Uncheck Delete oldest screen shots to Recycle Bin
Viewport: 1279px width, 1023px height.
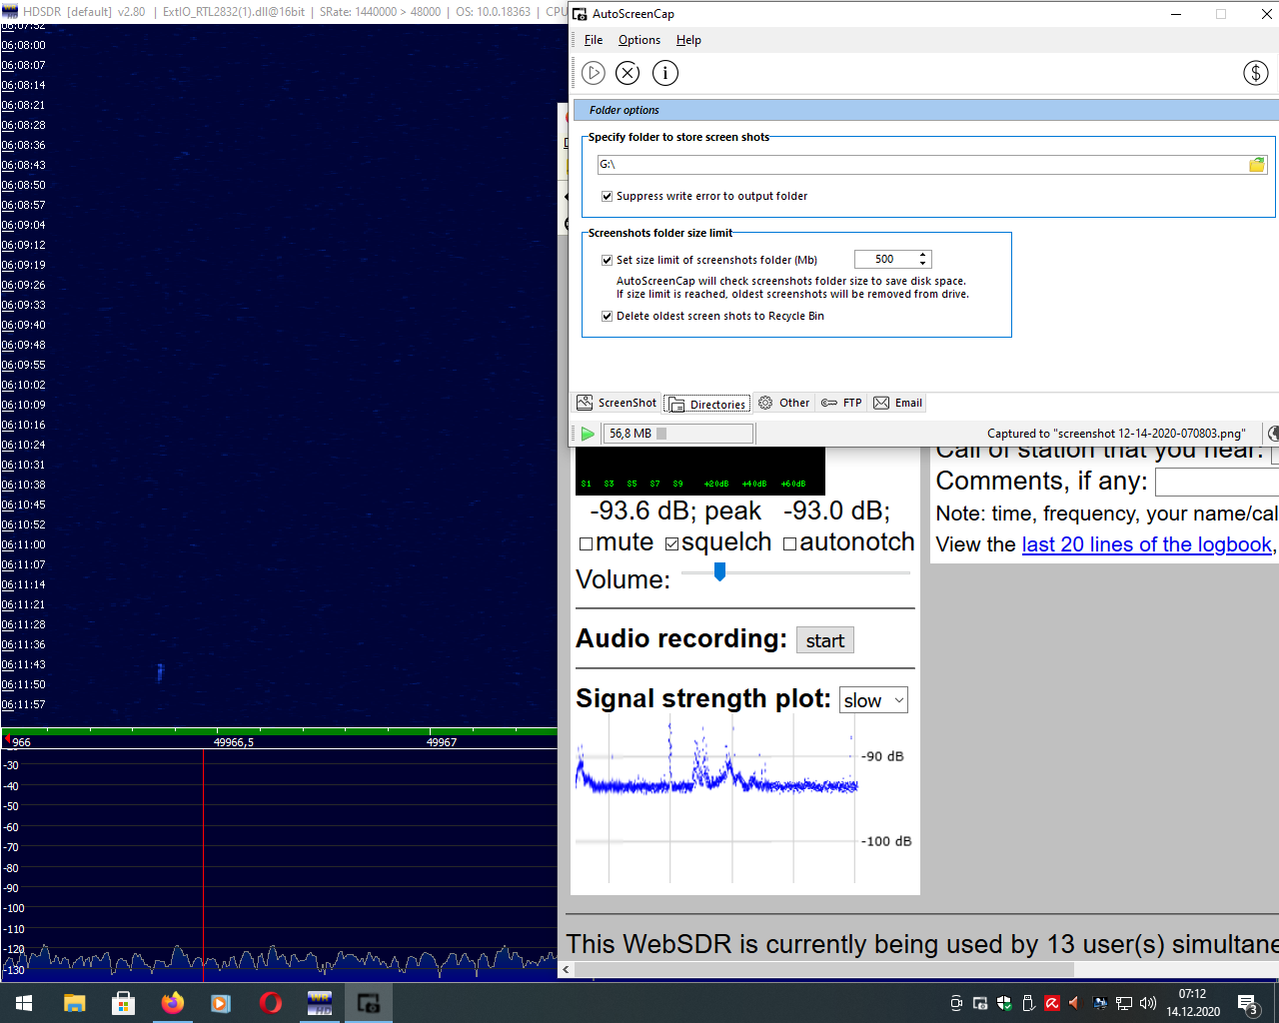607,316
